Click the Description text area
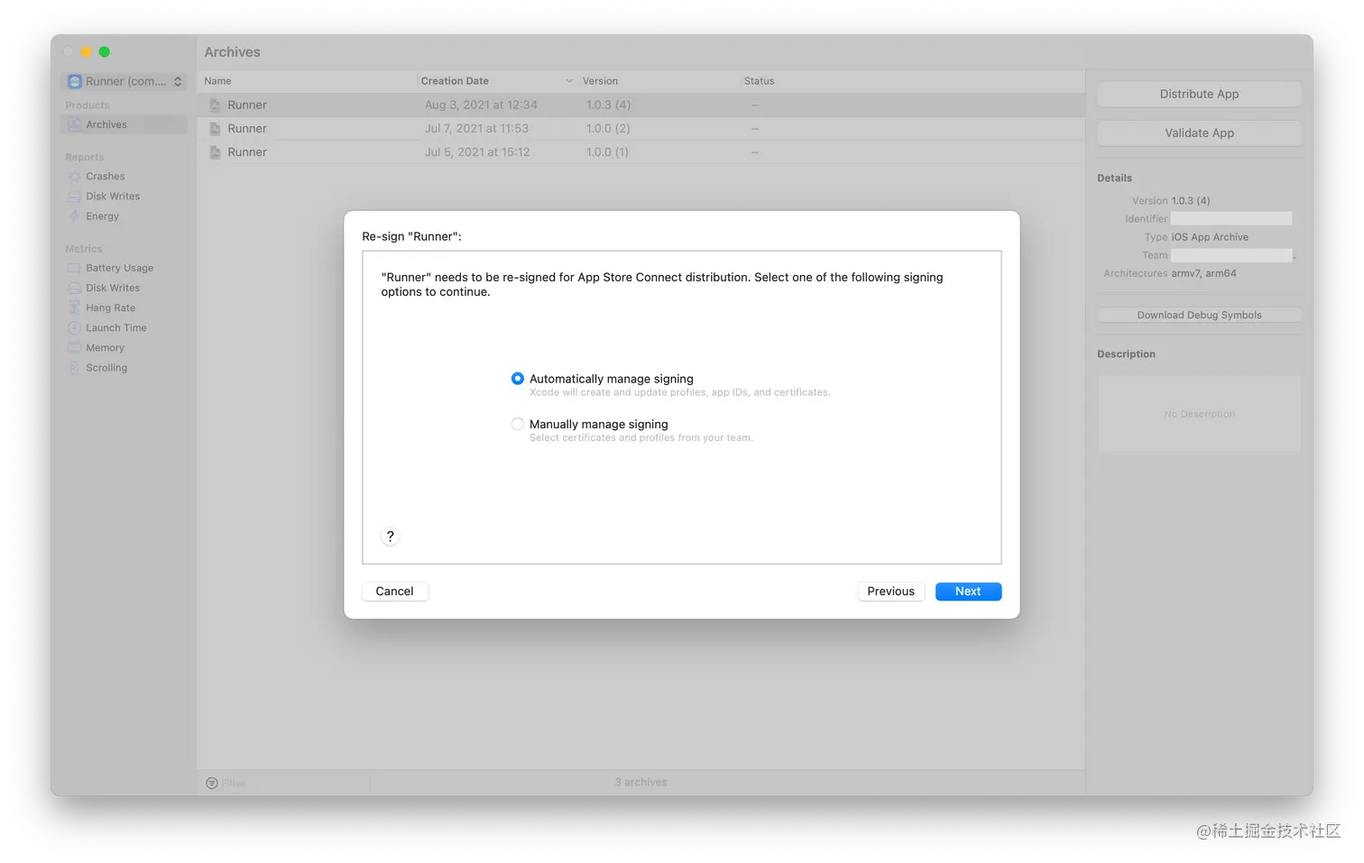Image resolution: width=1364 pixels, height=863 pixels. click(1199, 414)
